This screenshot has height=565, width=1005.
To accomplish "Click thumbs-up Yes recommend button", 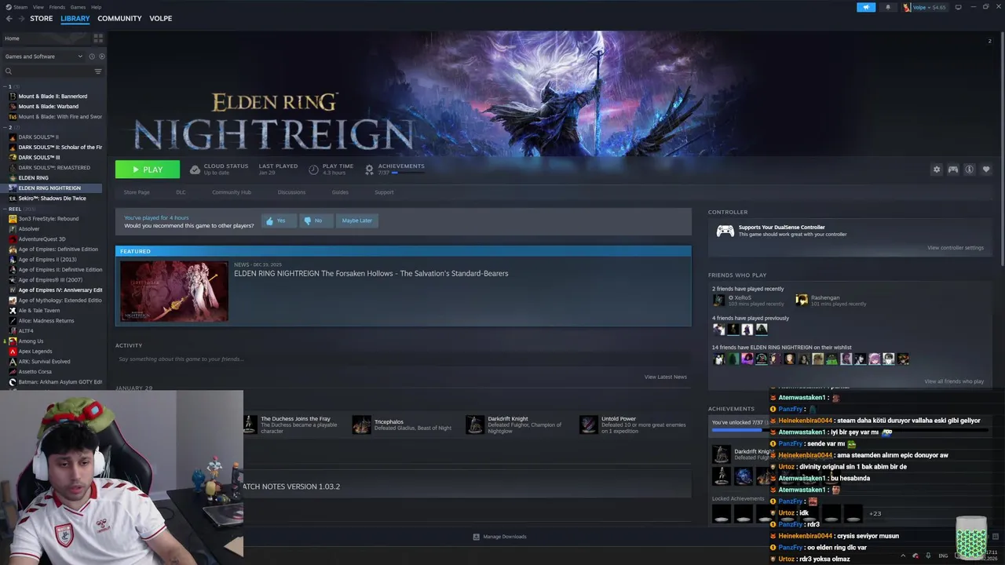I will pyautogui.click(x=278, y=221).
